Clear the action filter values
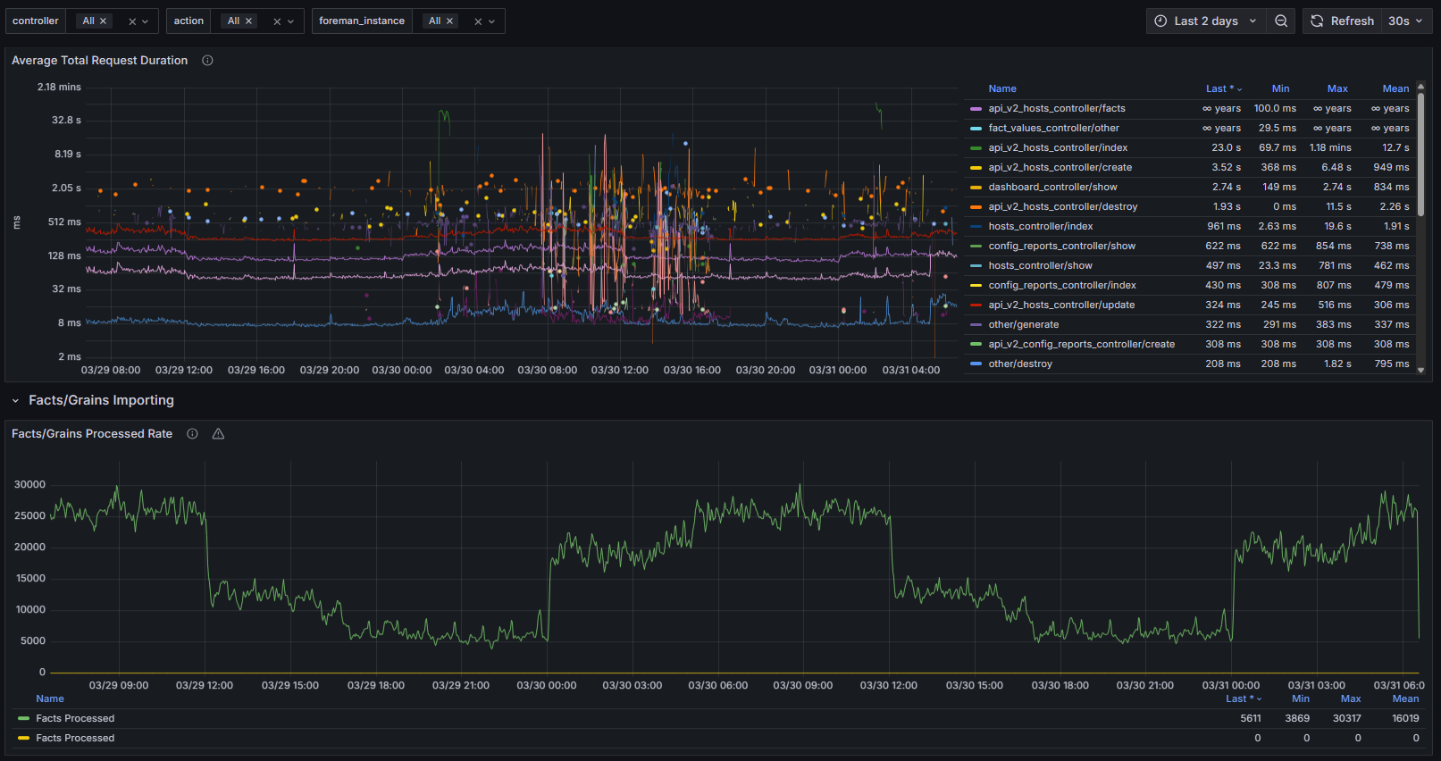This screenshot has height=761, width=1441. [x=277, y=21]
